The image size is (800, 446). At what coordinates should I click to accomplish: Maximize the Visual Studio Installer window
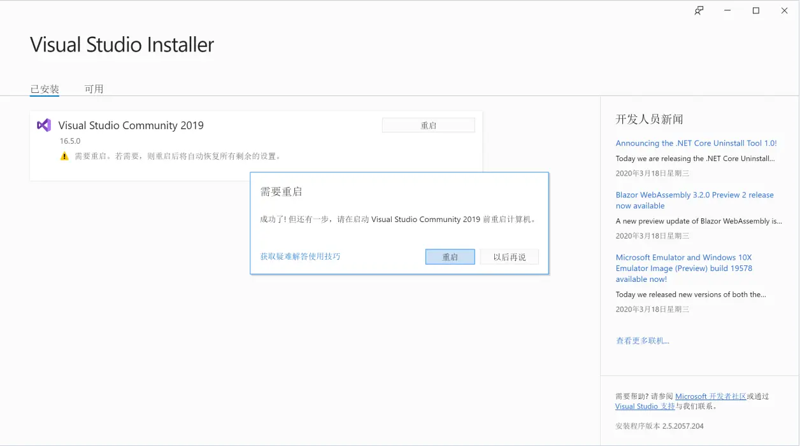tap(756, 11)
